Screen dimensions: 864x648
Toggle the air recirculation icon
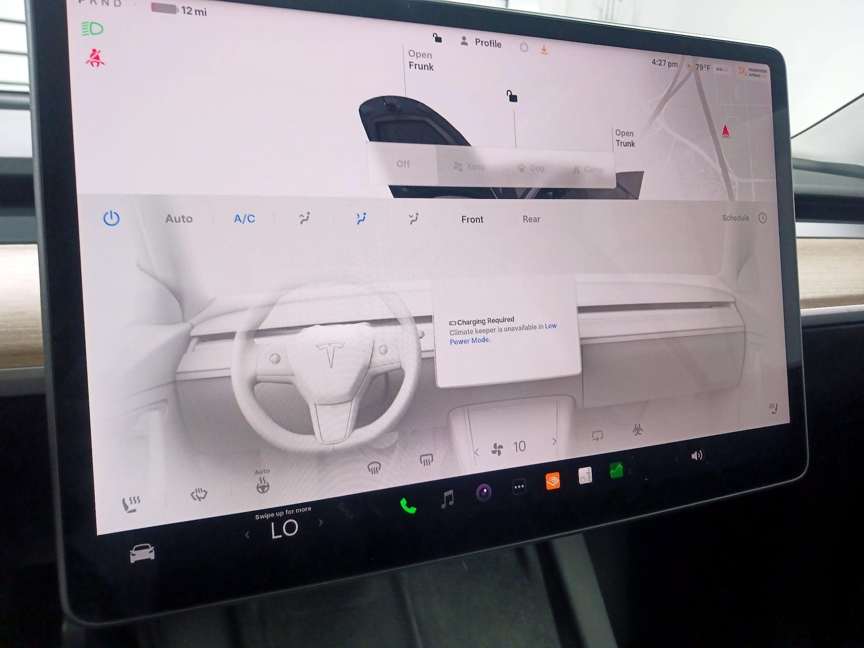click(x=597, y=435)
